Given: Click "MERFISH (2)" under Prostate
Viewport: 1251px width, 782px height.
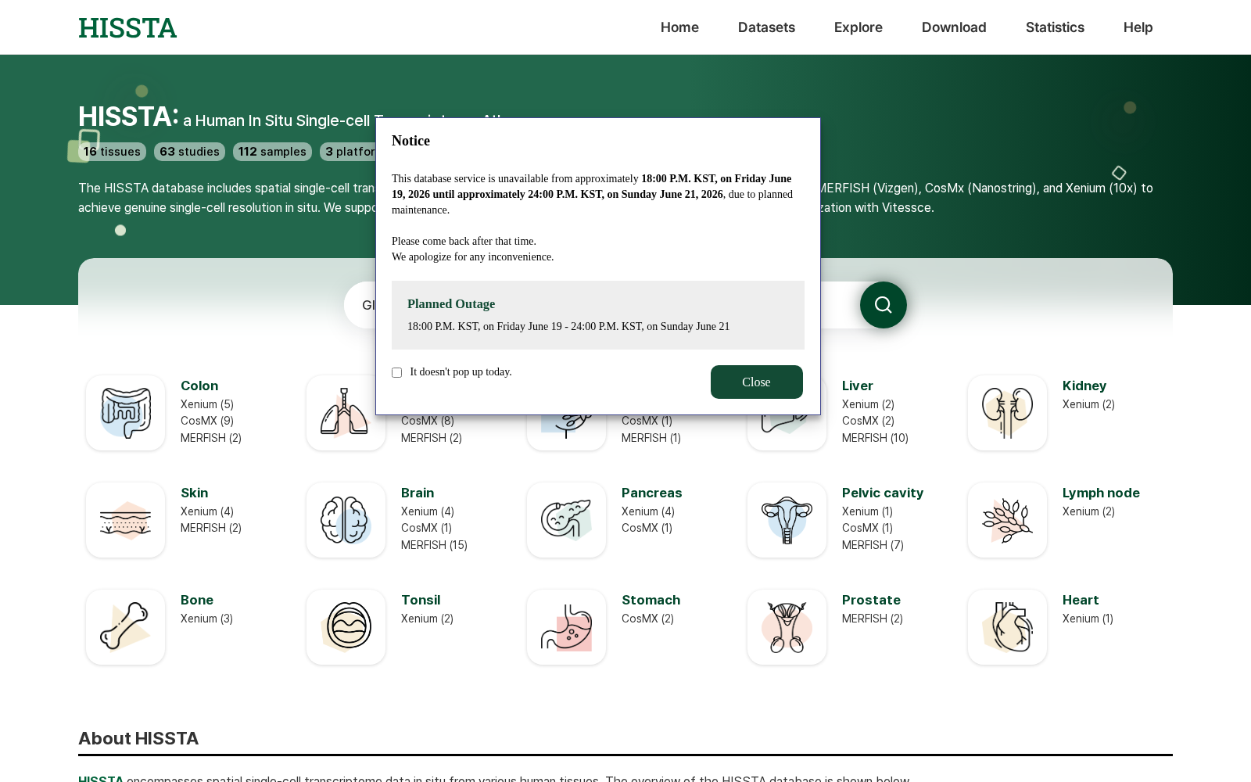Looking at the screenshot, I should pos(873,619).
